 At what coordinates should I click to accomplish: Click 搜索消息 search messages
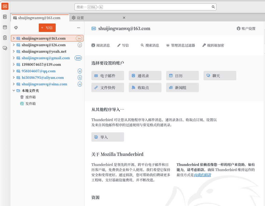(150, 45)
